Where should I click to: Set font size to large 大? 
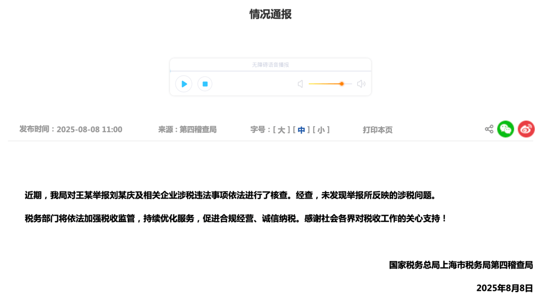tap(281, 130)
